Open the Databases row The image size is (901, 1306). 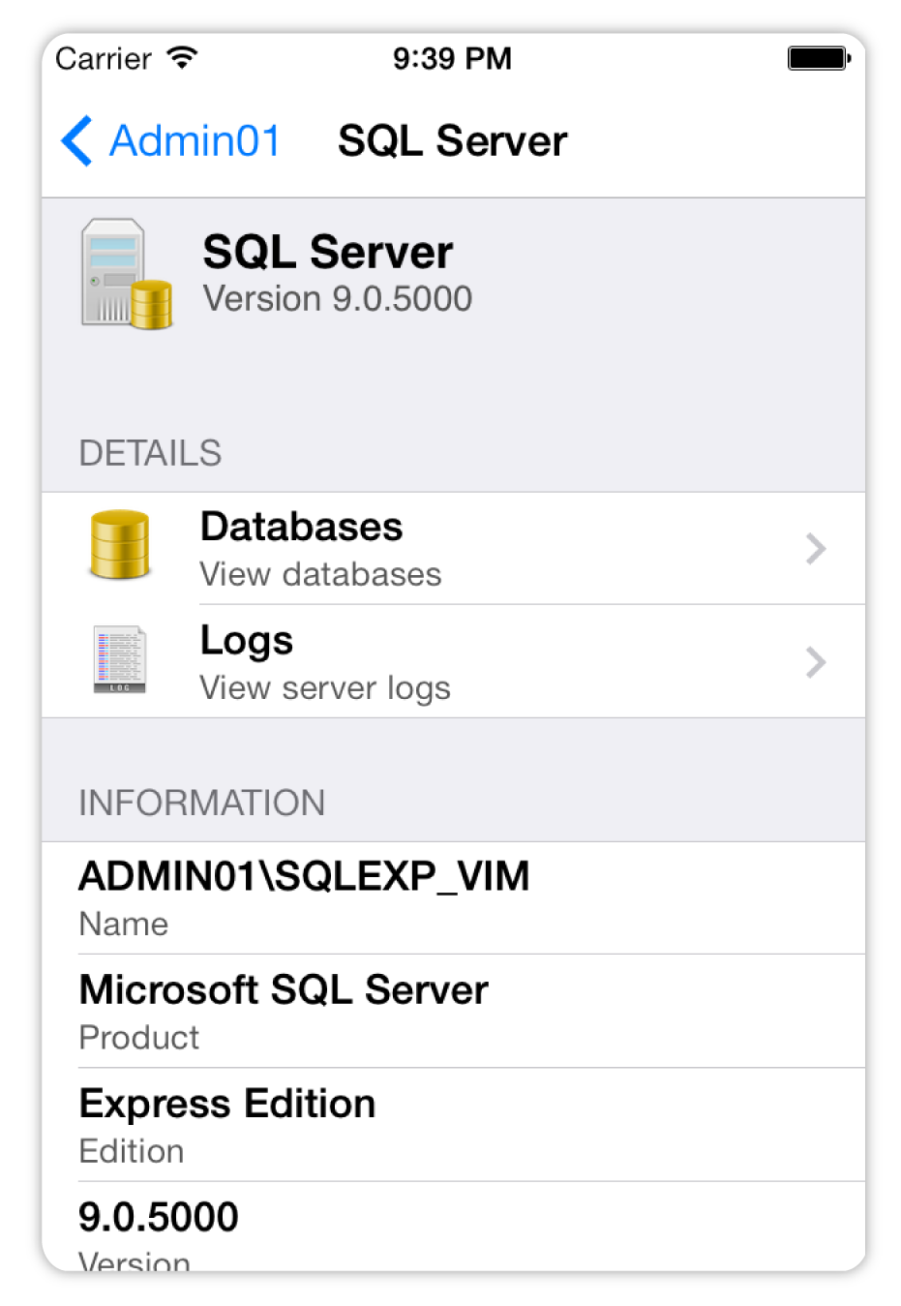pos(453,549)
